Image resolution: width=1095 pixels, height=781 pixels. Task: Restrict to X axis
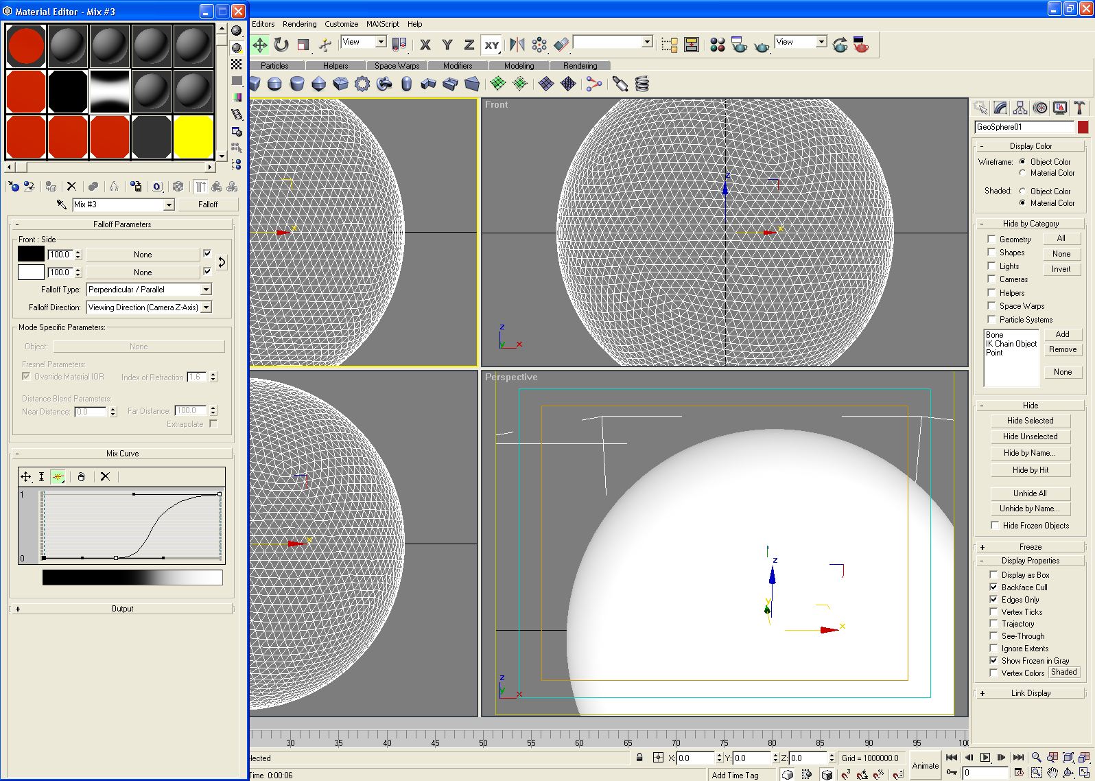[x=425, y=45]
